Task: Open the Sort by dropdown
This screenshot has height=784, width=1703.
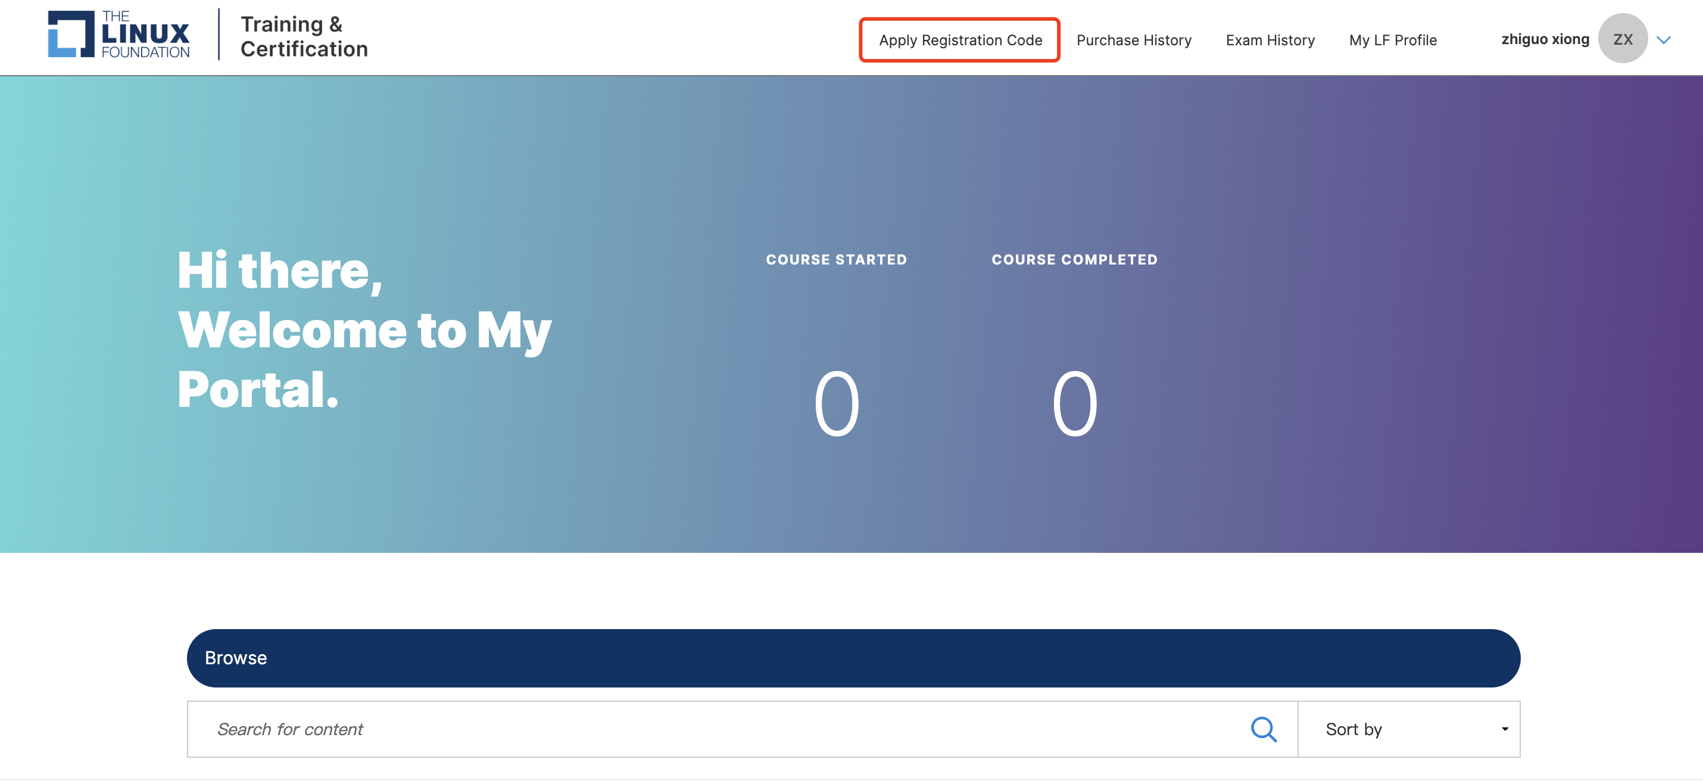Action: click(x=1408, y=729)
